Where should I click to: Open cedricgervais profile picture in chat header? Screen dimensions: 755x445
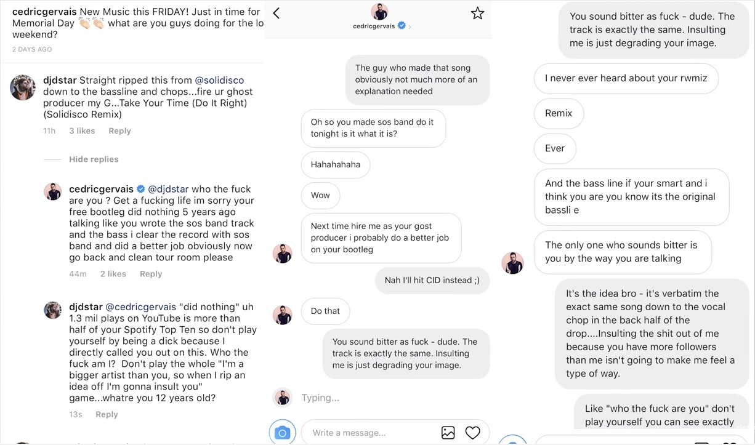click(379, 11)
